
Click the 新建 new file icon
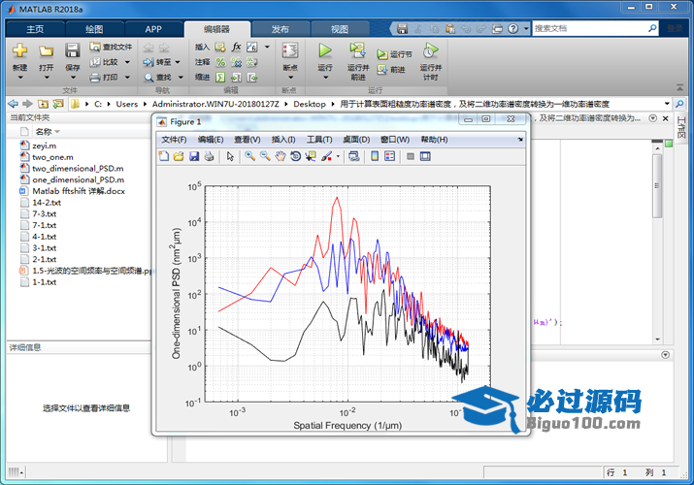coord(19,50)
